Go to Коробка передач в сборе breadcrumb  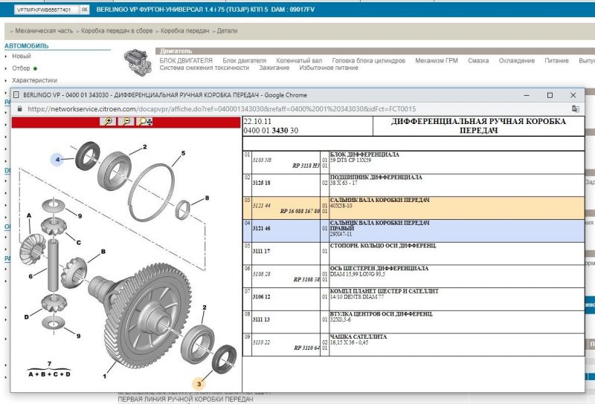coord(115,32)
